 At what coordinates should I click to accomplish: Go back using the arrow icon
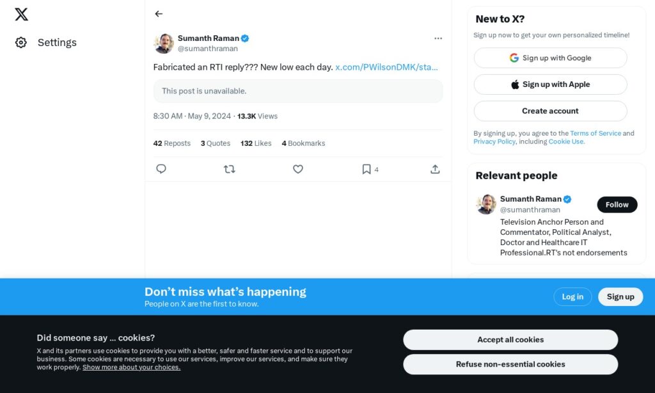click(159, 13)
